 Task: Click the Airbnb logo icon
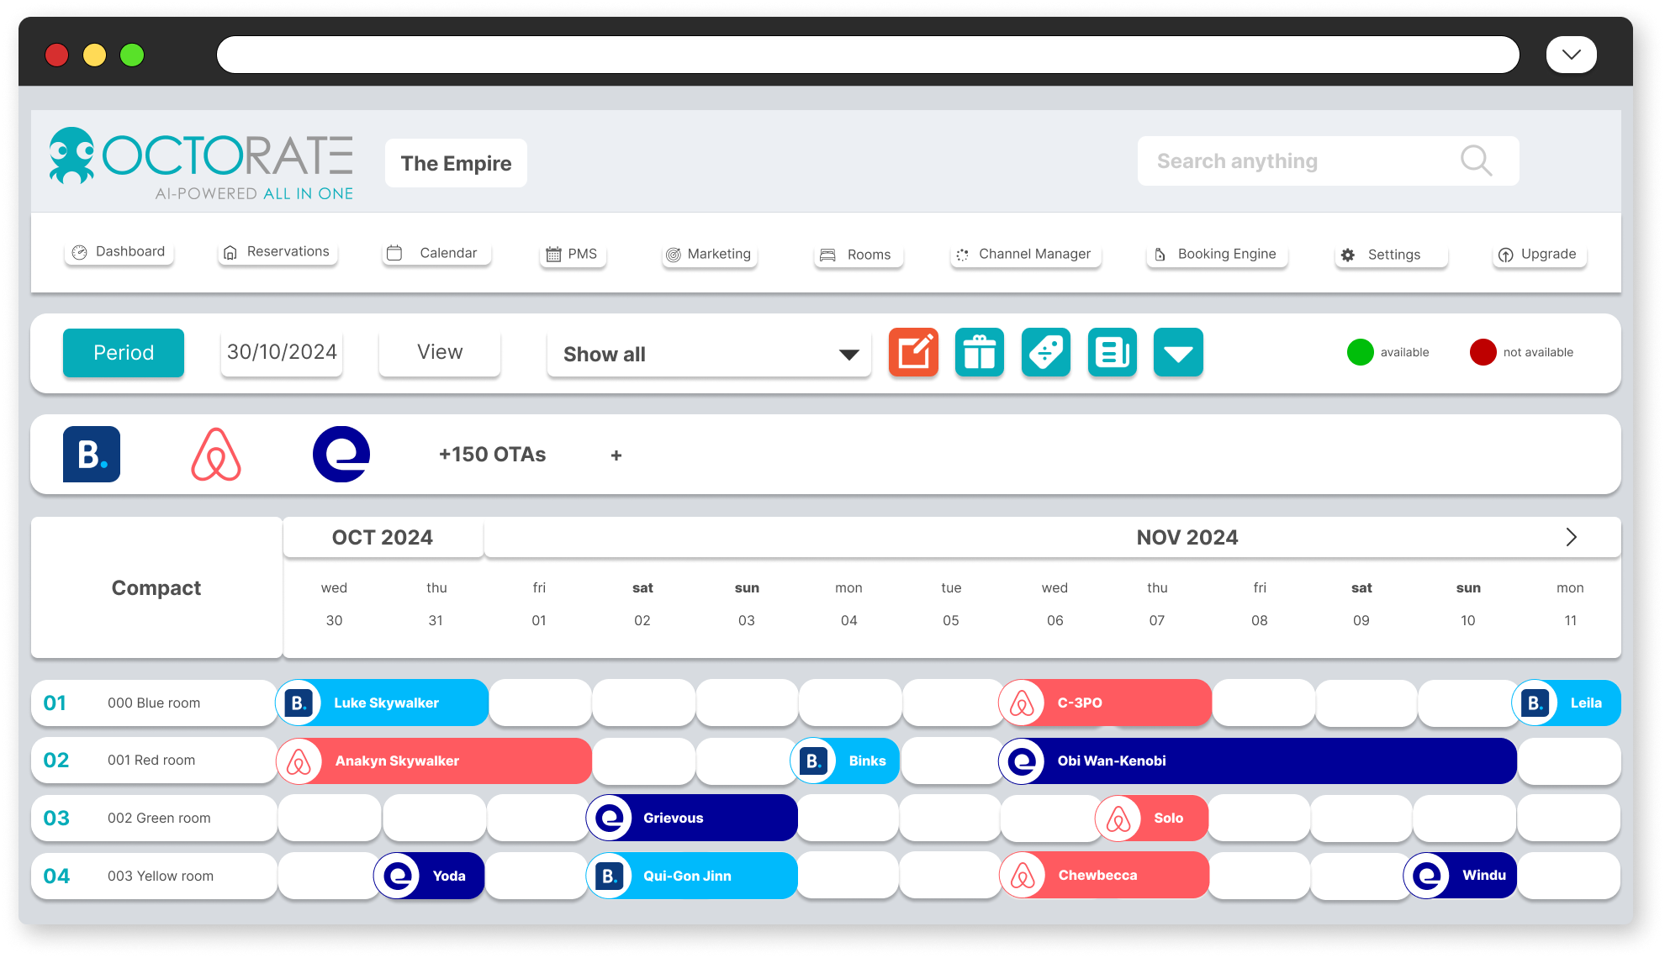pos(217,454)
